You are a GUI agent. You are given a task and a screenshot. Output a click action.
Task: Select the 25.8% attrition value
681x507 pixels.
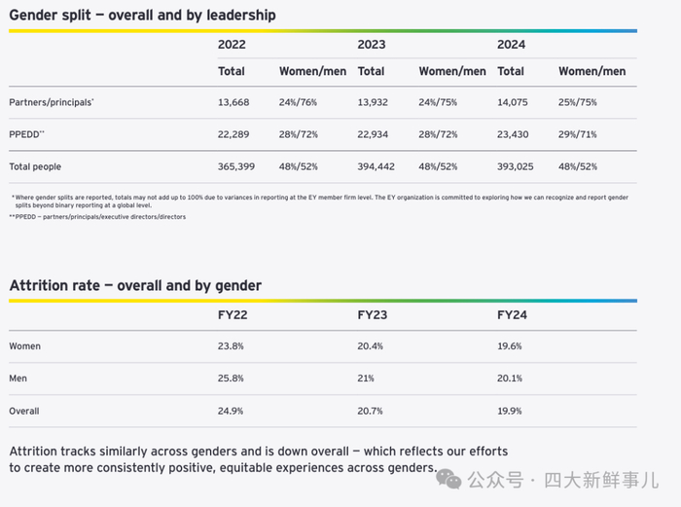tap(232, 379)
